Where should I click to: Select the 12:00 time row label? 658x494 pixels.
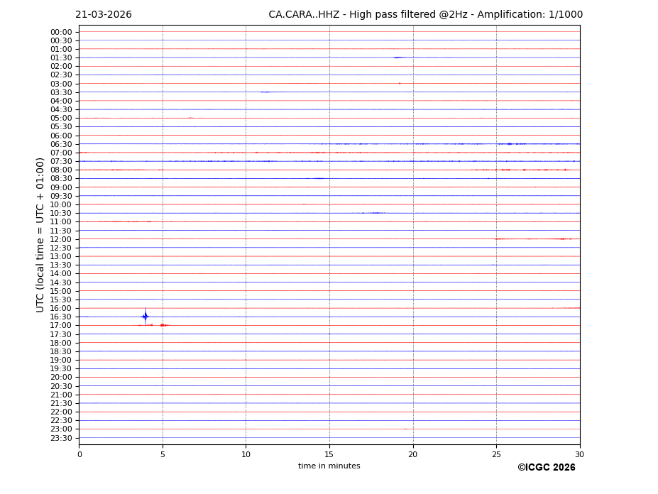click(x=61, y=239)
